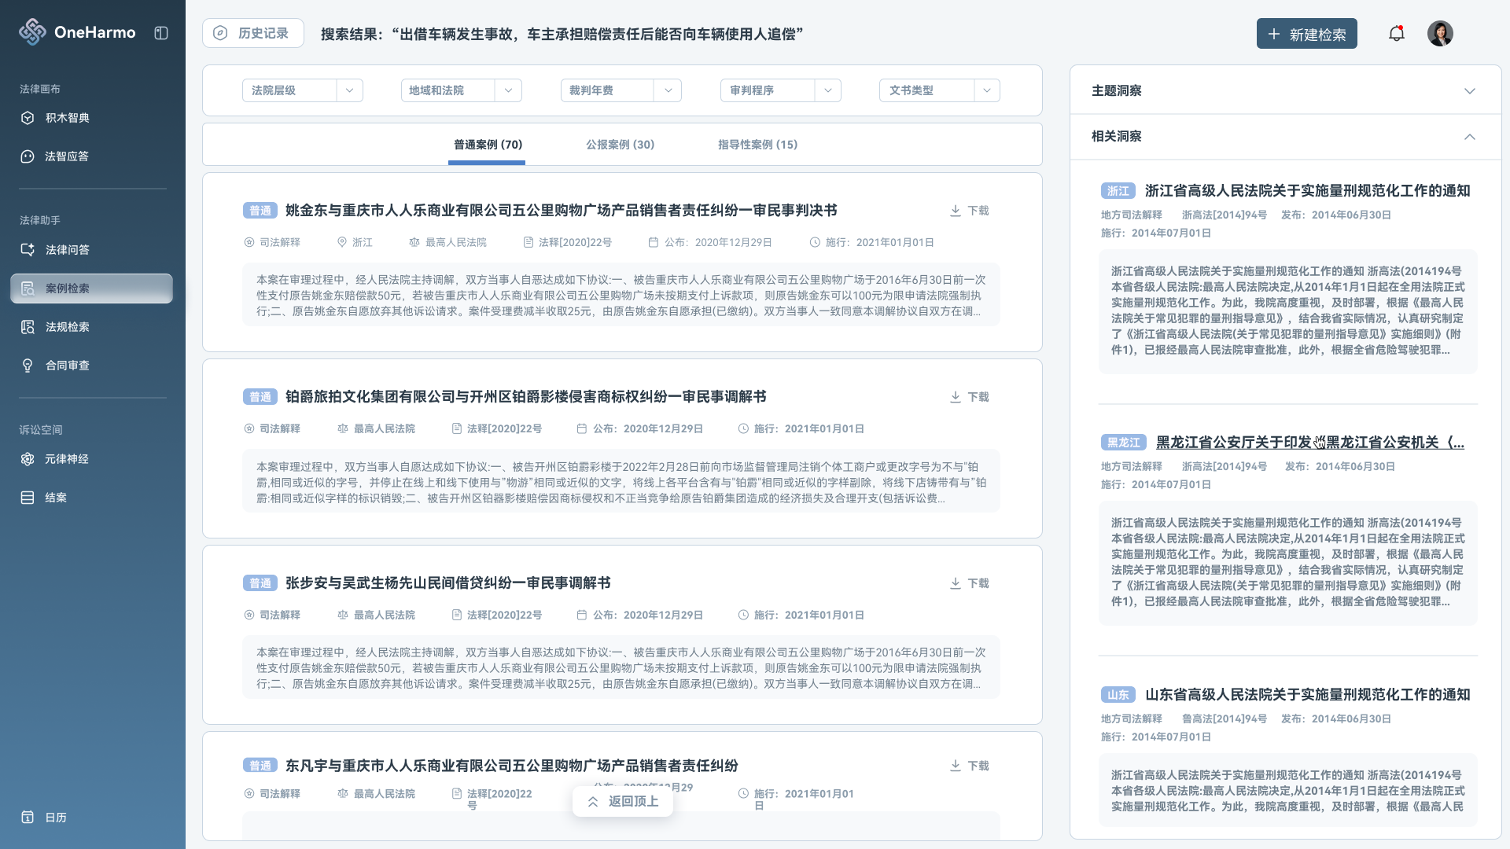Select 案例检索 sidebar item

(x=91, y=289)
